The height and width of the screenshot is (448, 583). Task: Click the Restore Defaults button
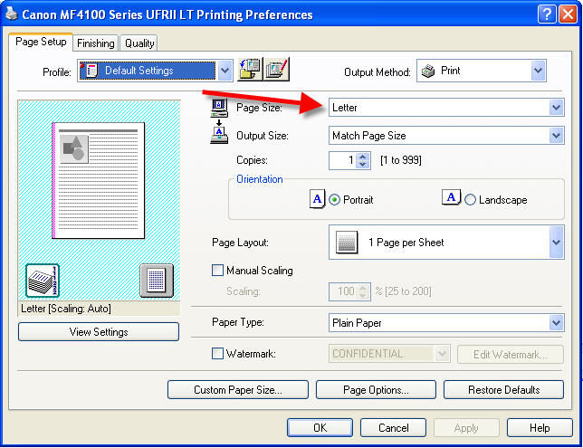pos(503,390)
